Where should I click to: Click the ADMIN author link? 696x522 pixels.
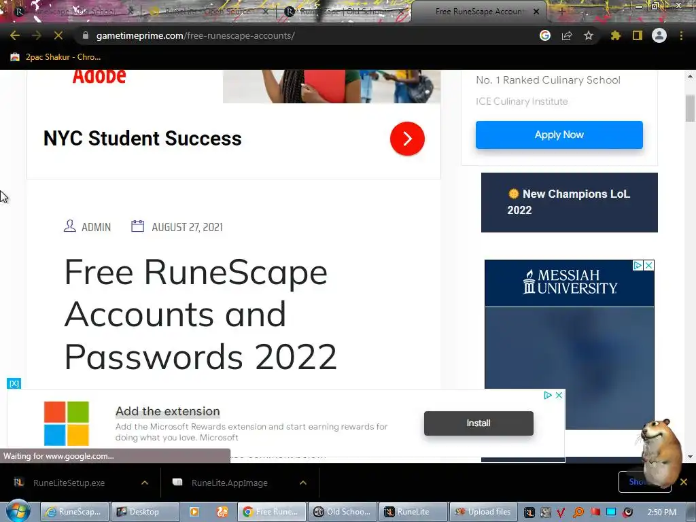[96, 227]
